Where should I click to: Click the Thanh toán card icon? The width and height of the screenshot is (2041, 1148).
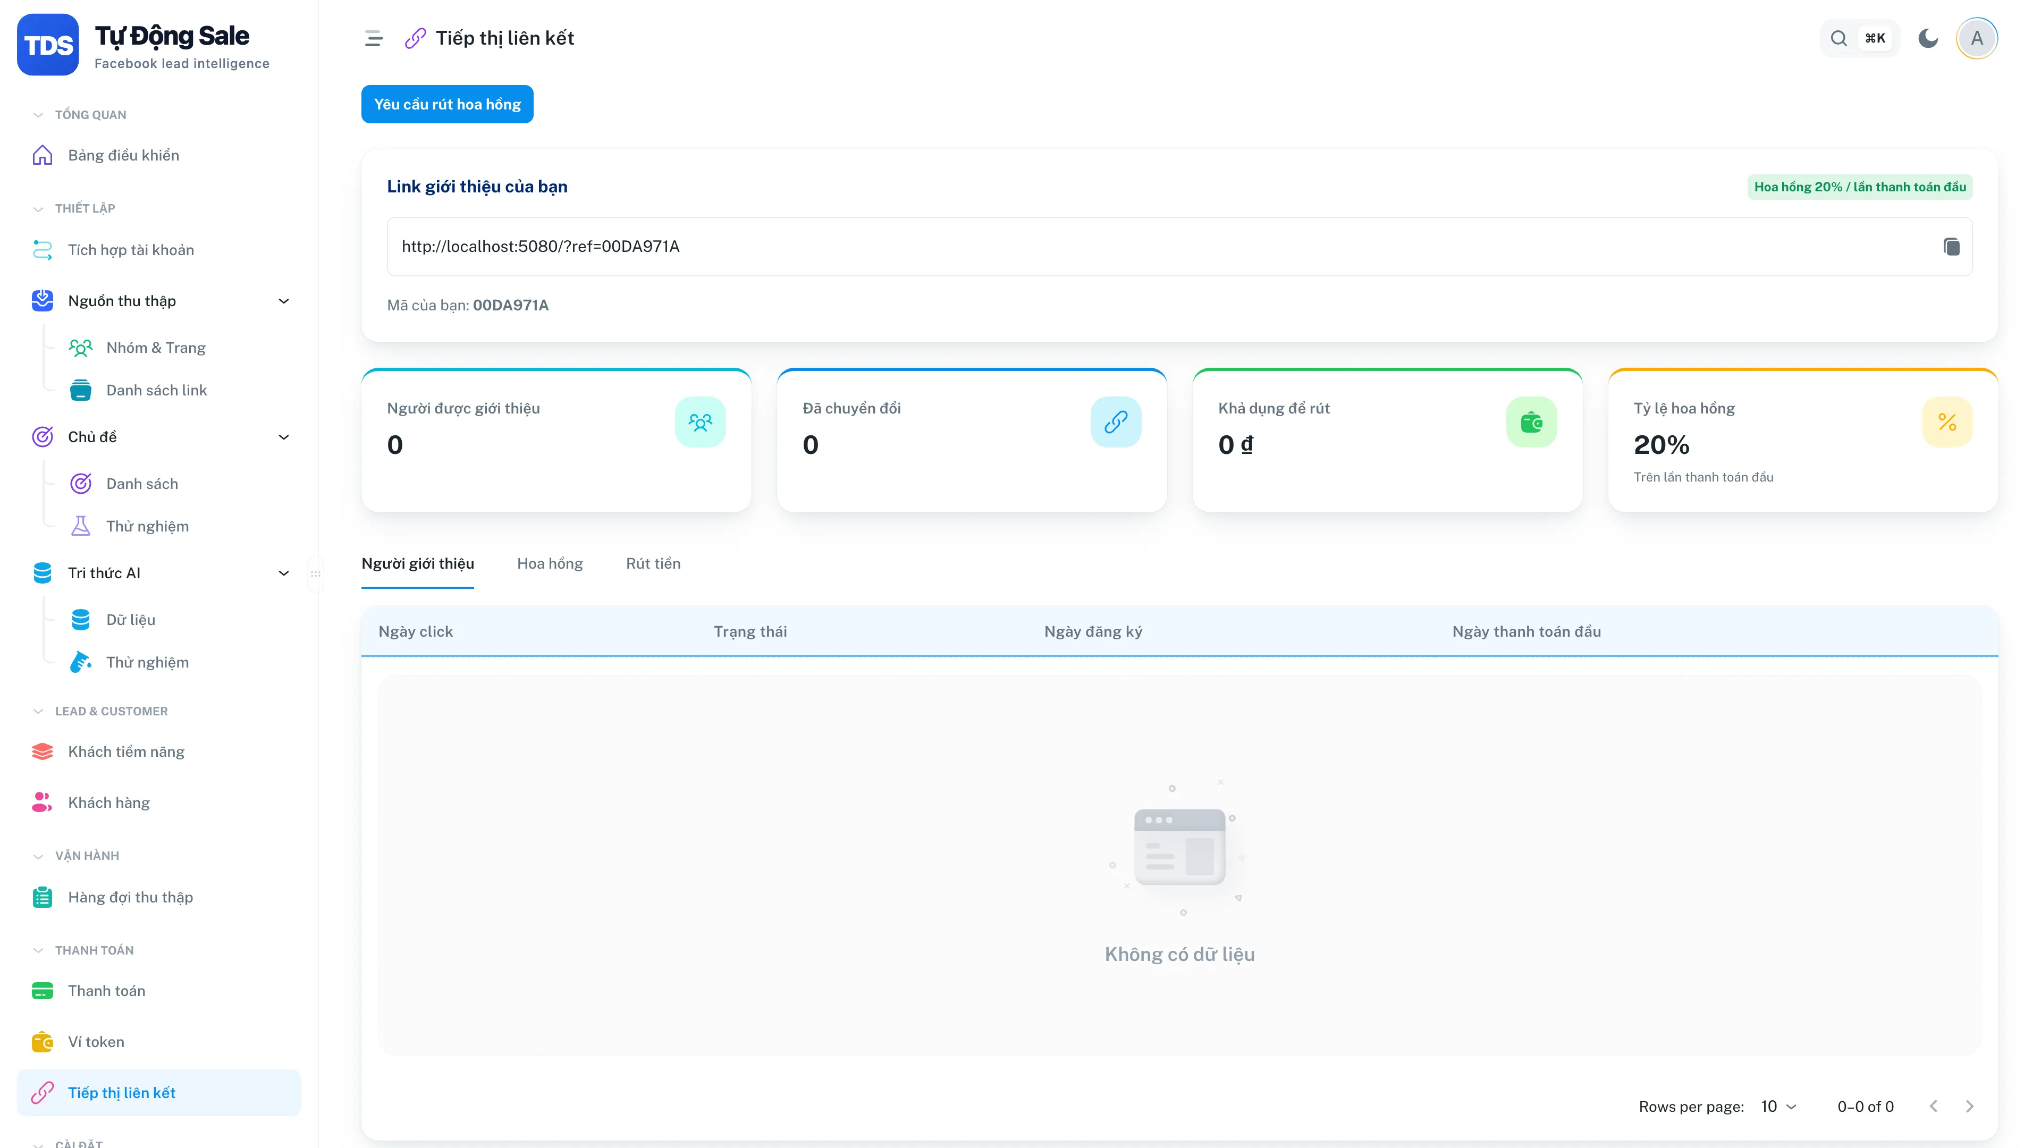42,991
